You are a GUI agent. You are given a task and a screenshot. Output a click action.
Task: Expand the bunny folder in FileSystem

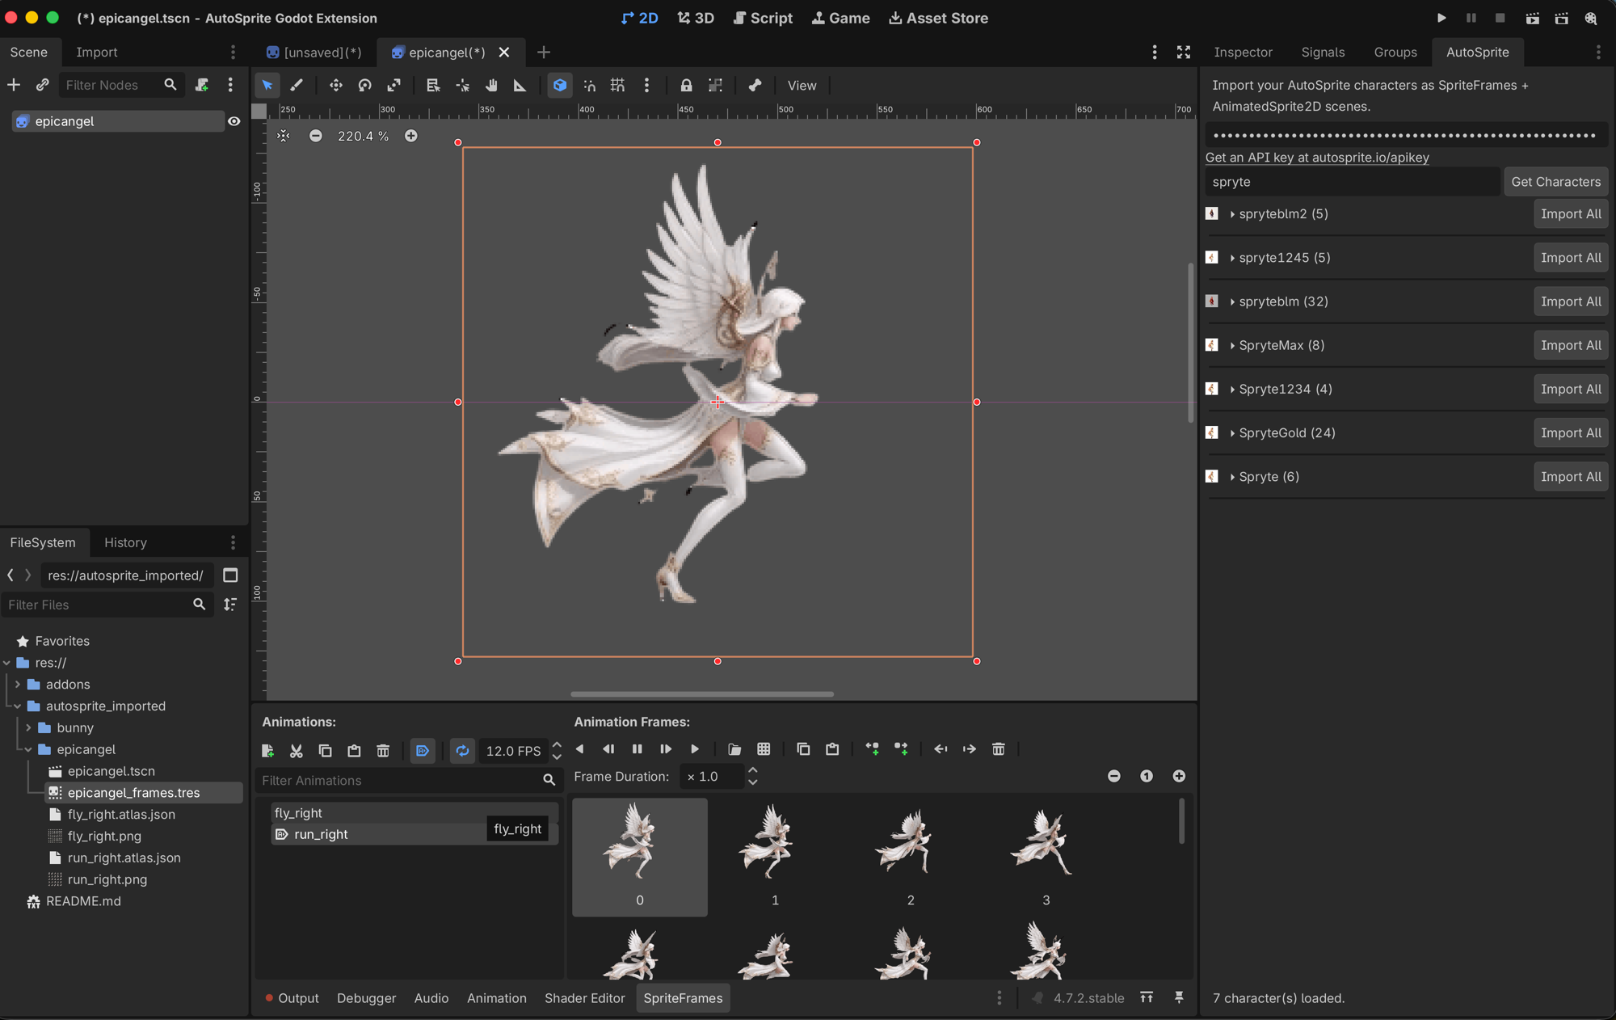(x=28, y=728)
